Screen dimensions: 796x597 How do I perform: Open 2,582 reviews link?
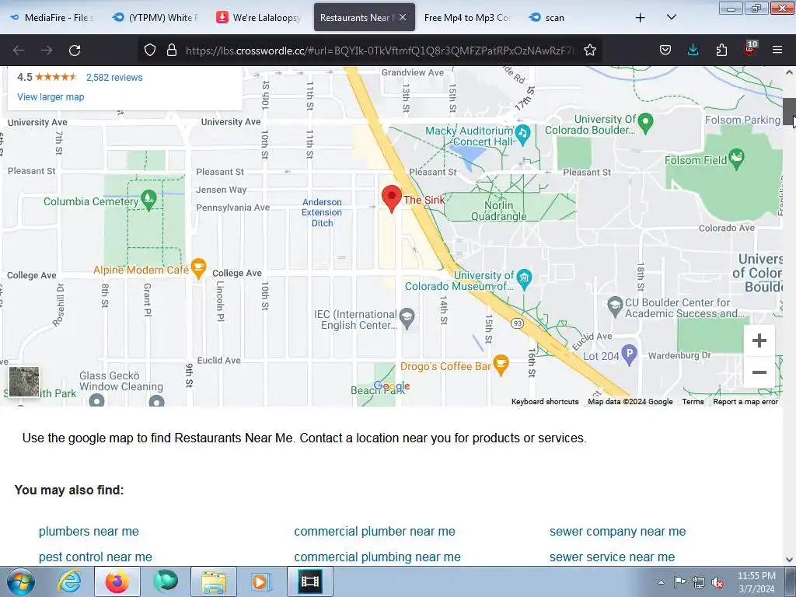[114, 78]
